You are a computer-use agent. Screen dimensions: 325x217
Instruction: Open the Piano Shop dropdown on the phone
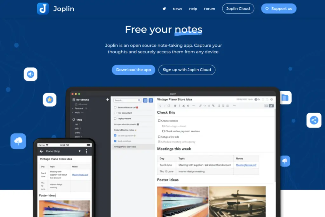point(80,151)
